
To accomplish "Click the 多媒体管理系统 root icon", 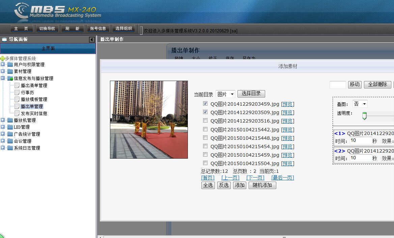I will click(2, 58).
